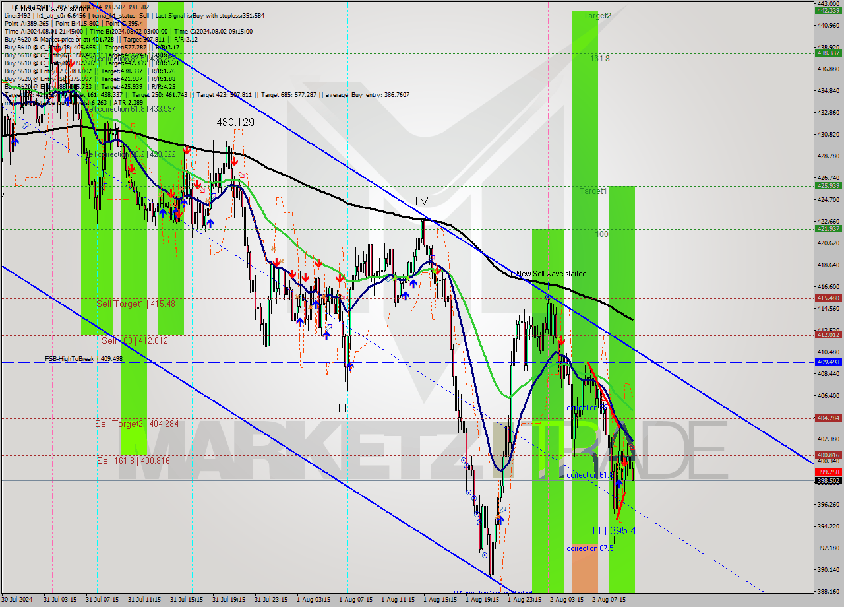Click the 388.160 price axis label

point(828,591)
